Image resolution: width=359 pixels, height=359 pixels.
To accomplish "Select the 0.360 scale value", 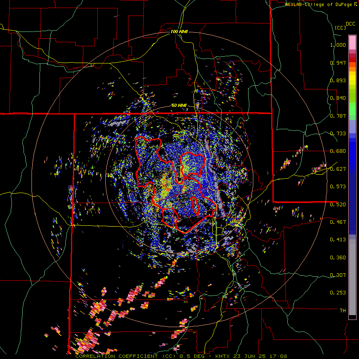I will pyautogui.click(x=338, y=258).
